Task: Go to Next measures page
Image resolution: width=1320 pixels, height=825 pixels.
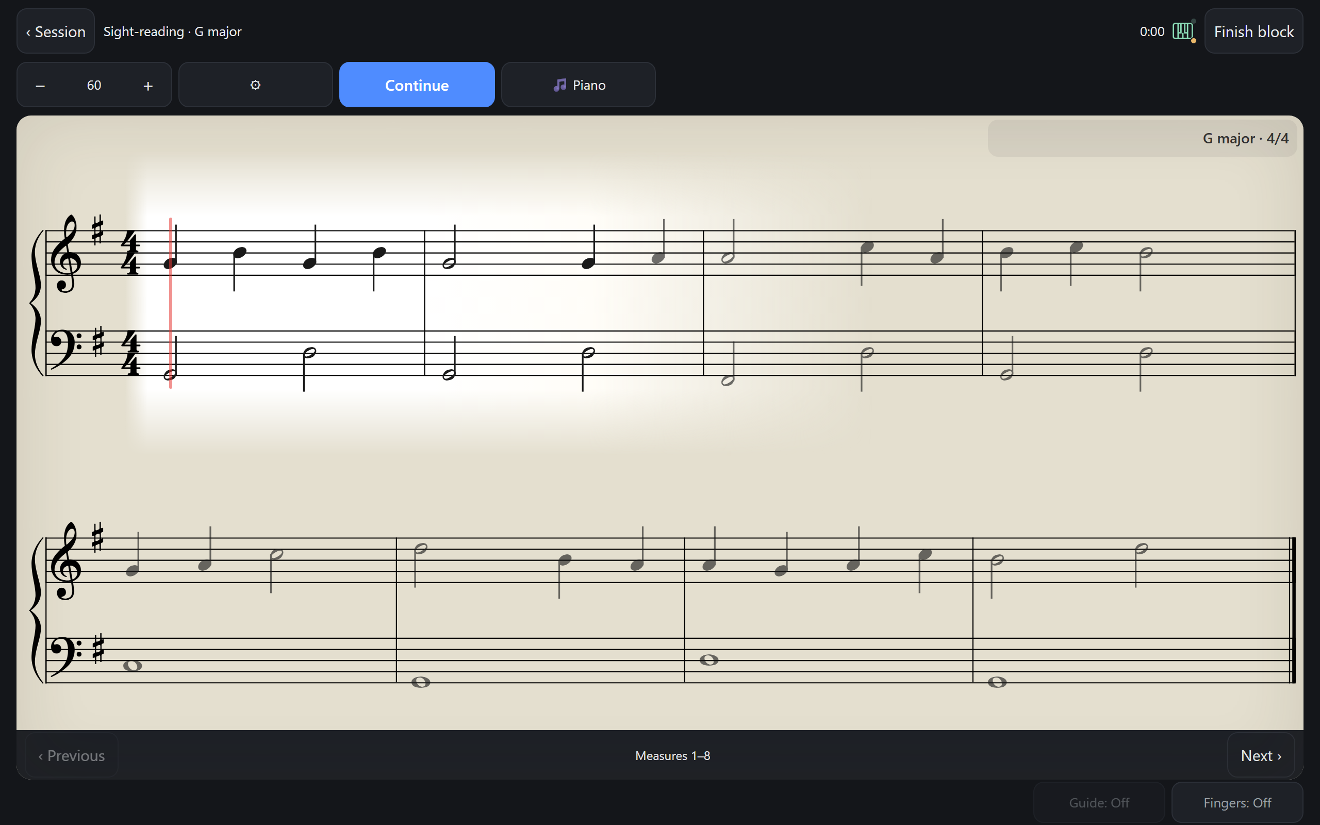Action: 1261,755
